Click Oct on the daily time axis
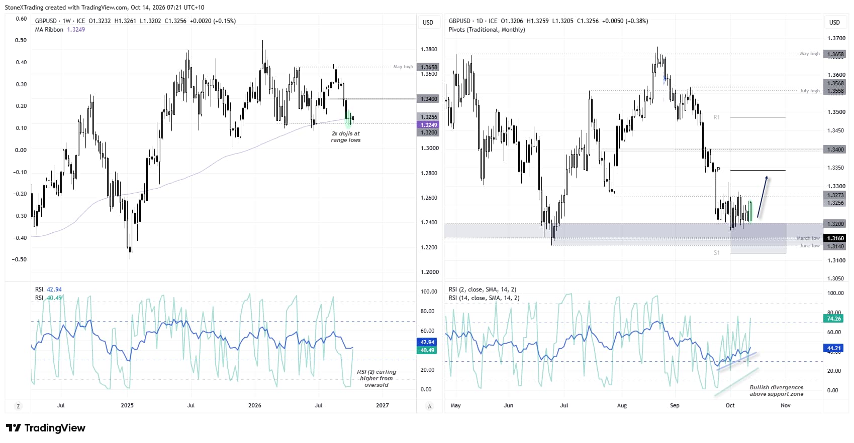This screenshot has width=854, height=443. point(730,405)
